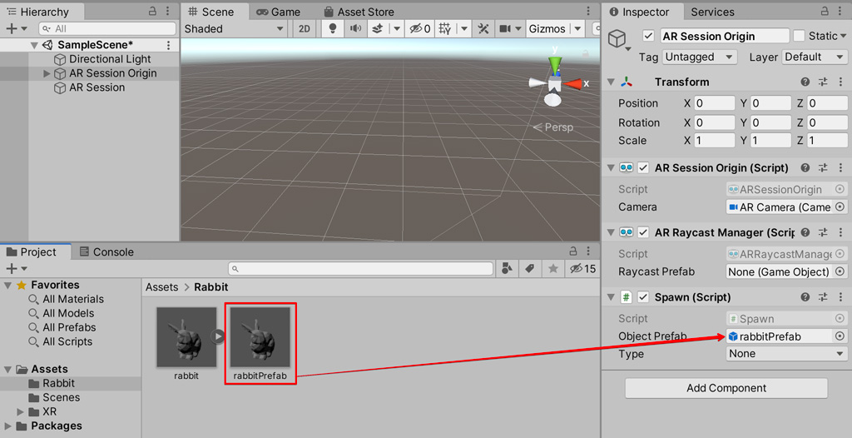The height and width of the screenshot is (438, 852).
Task: Lock the Hierarchy panel
Action: (153, 12)
